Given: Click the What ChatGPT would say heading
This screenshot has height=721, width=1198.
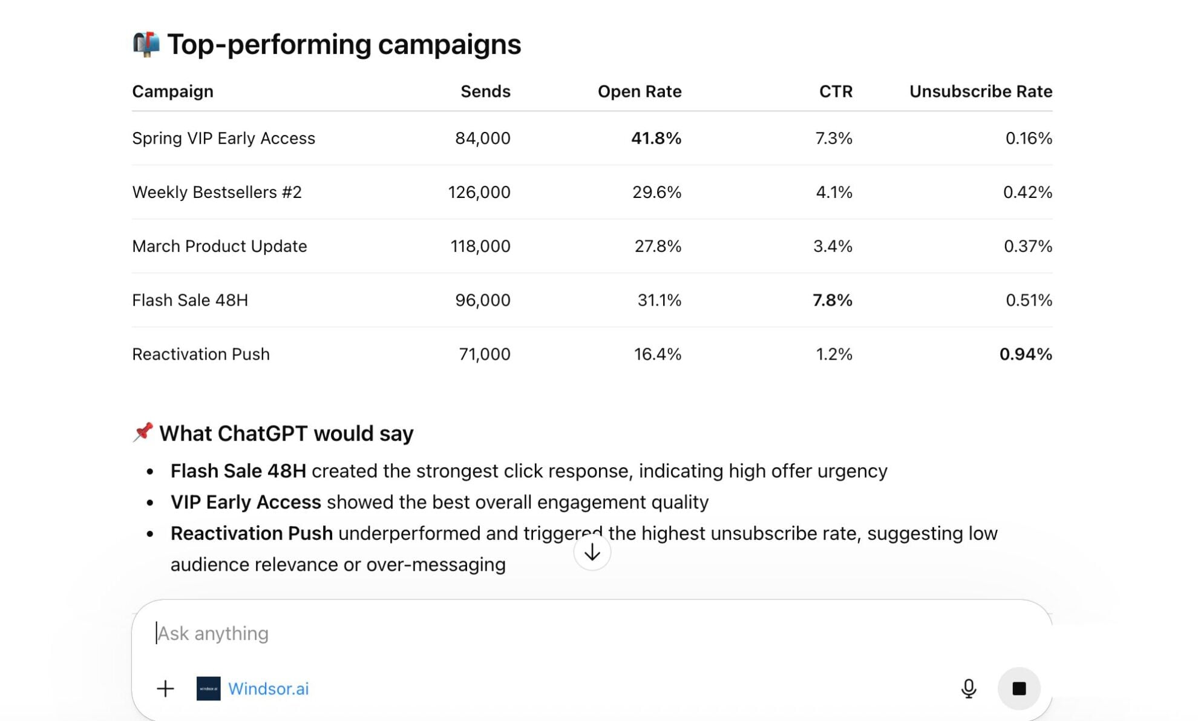Looking at the screenshot, I should coord(286,432).
